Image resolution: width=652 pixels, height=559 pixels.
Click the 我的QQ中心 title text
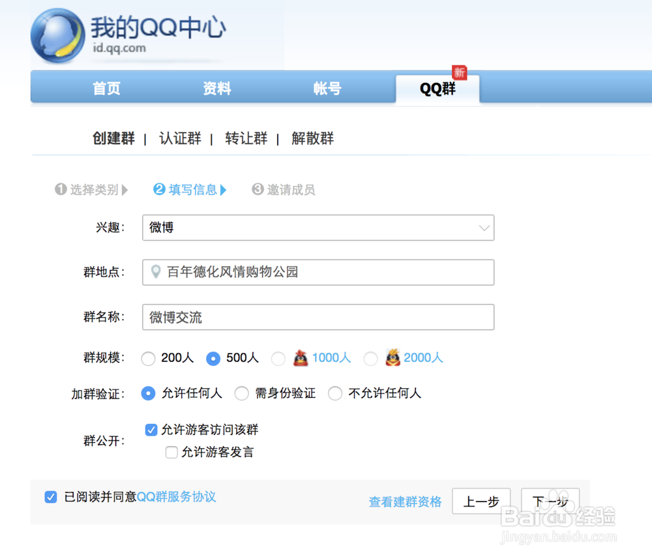pyautogui.click(x=158, y=27)
